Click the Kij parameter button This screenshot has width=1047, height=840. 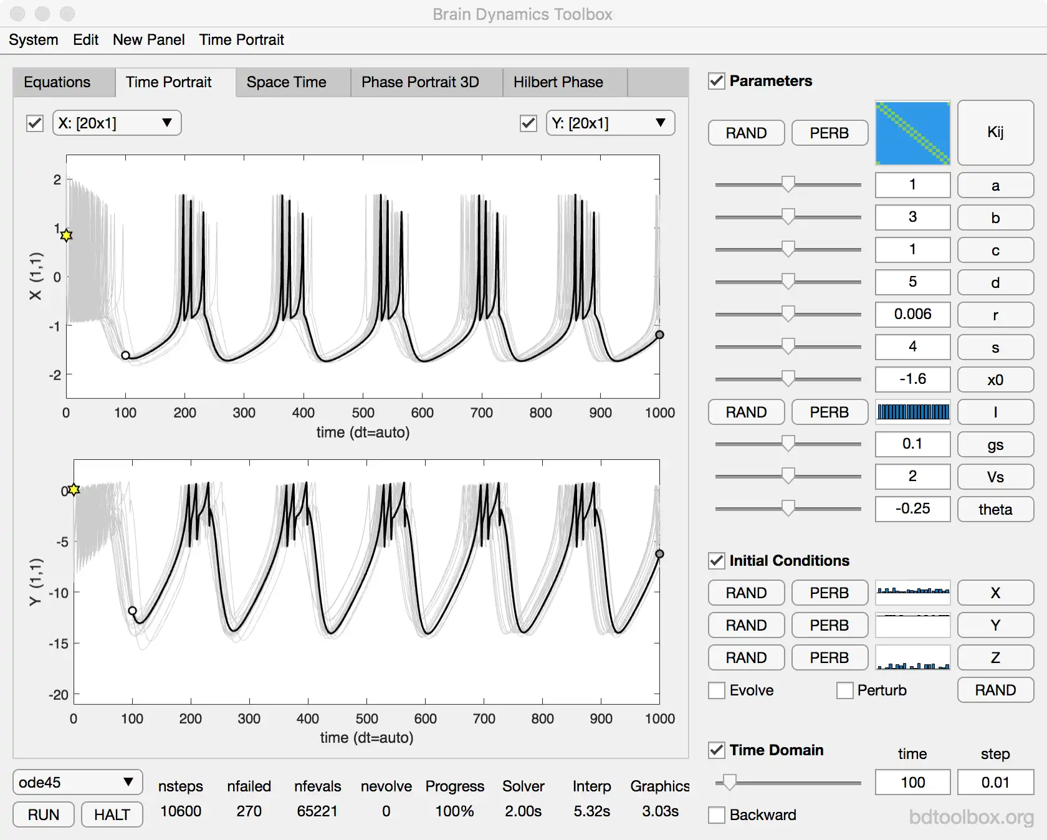(x=995, y=133)
